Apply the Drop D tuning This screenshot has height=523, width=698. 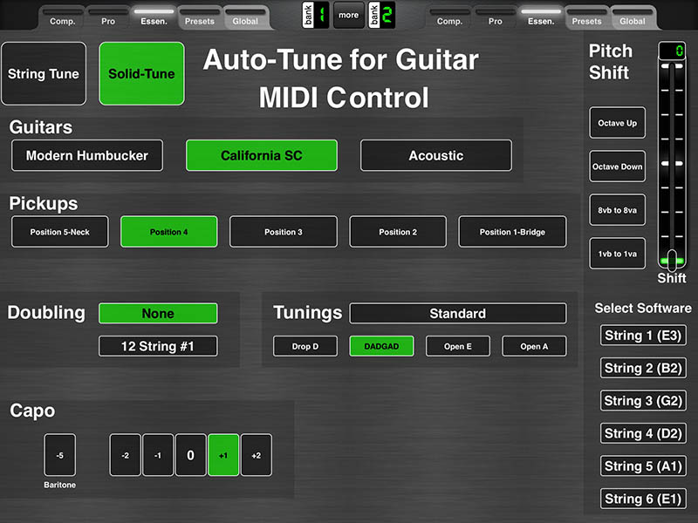click(x=305, y=346)
